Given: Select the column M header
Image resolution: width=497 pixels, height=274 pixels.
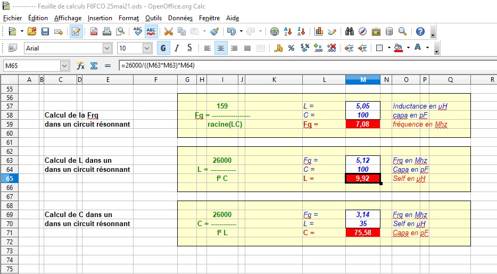Looking at the screenshot, I should (x=363, y=80).
